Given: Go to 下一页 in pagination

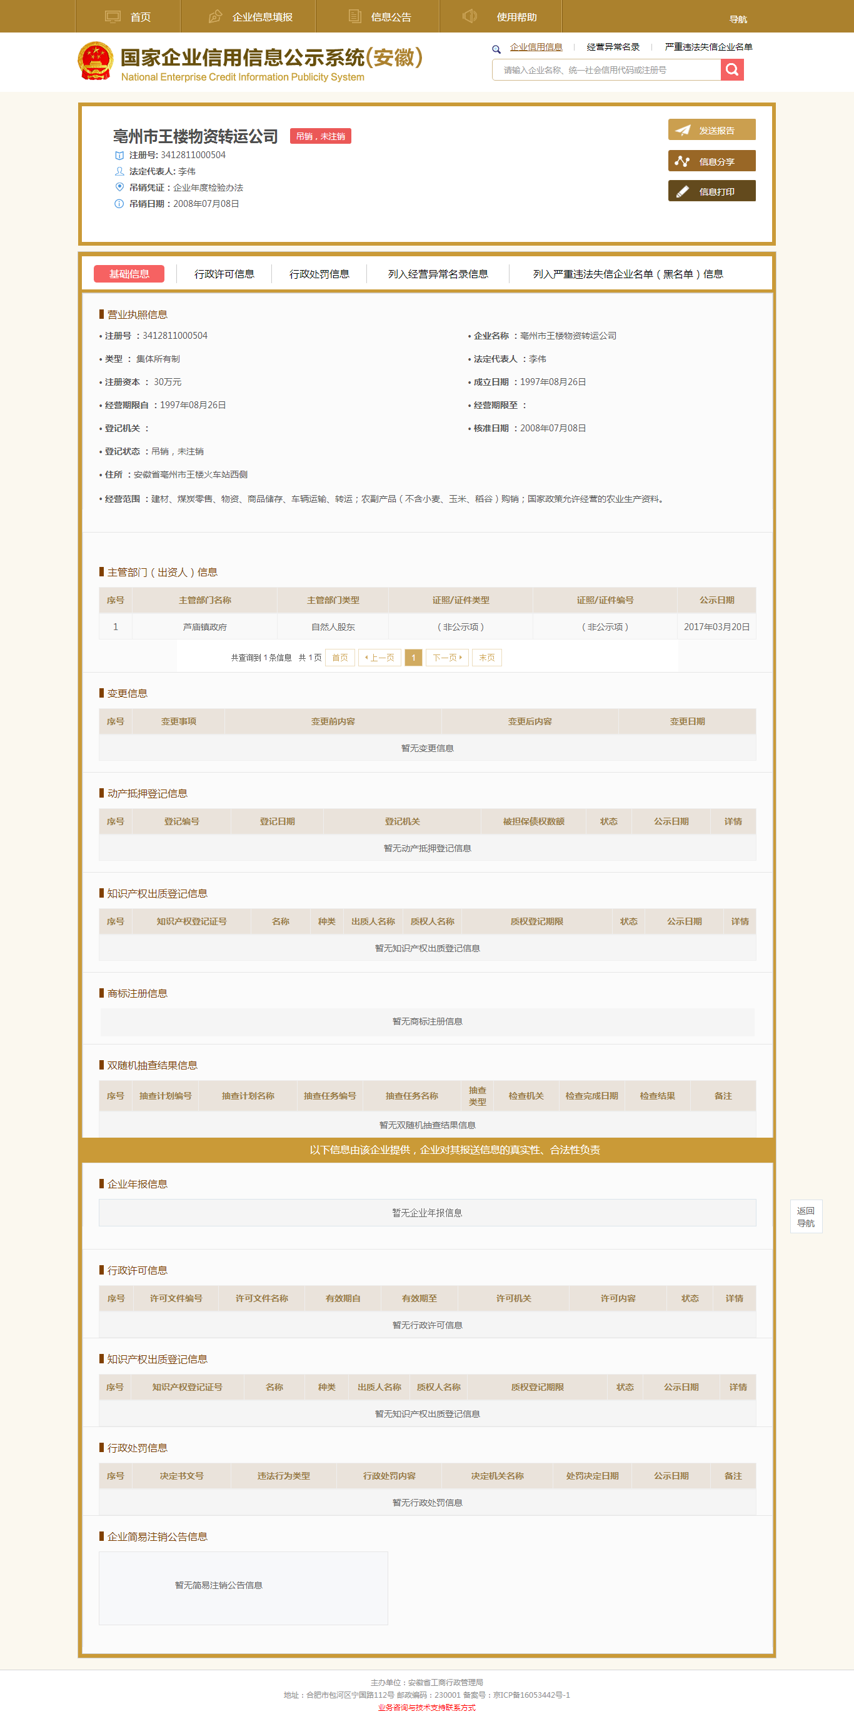Looking at the screenshot, I should point(446,658).
